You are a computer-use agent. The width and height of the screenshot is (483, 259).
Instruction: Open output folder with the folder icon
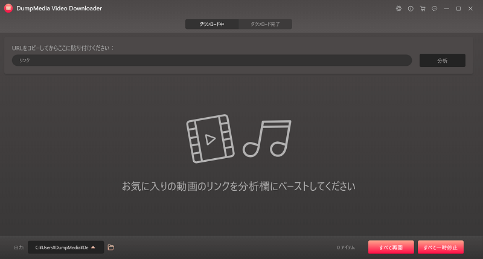click(x=111, y=248)
